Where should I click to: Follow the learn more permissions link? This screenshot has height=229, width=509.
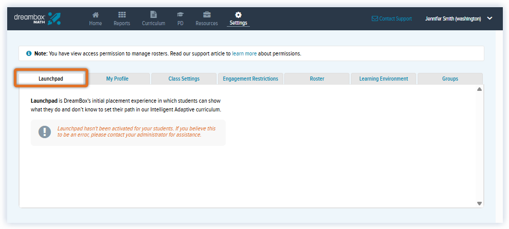pos(244,53)
